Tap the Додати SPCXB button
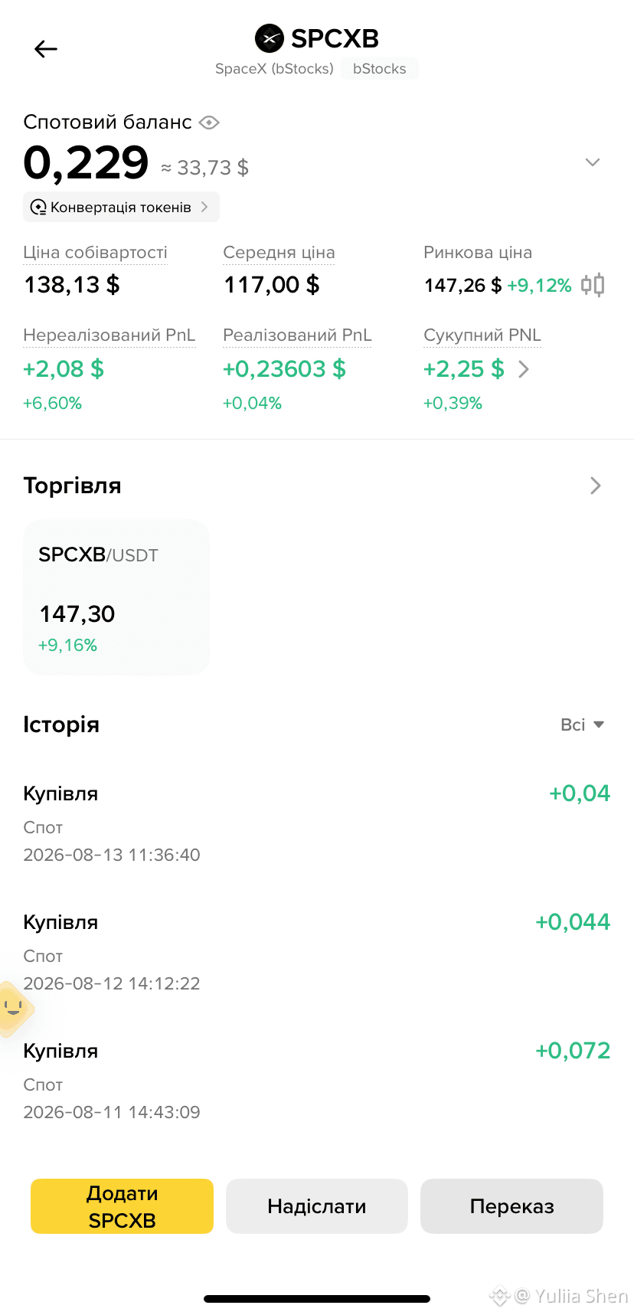This screenshot has width=634, height=1315. point(122,1206)
